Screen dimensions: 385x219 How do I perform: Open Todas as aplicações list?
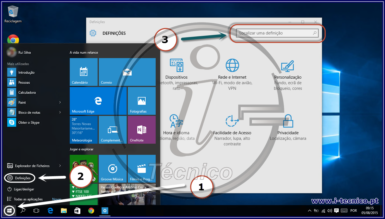[28, 199]
